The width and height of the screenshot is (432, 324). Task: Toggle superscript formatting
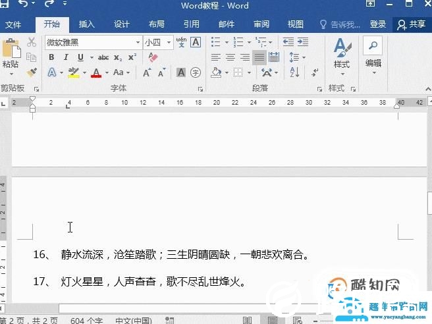(x=132, y=57)
